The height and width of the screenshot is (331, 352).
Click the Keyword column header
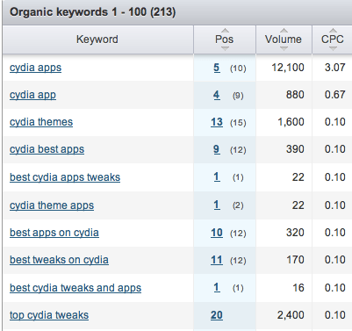coord(97,40)
